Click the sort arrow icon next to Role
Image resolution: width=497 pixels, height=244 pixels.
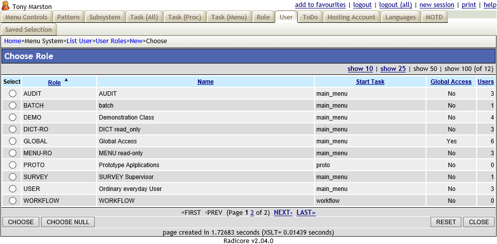(66, 80)
